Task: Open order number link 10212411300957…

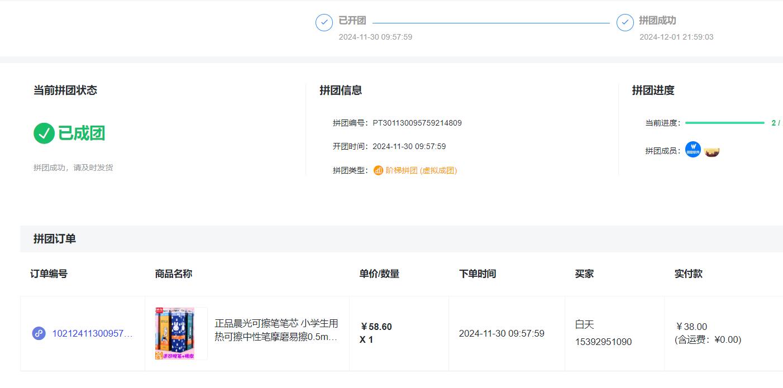Action: tap(93, 333)
